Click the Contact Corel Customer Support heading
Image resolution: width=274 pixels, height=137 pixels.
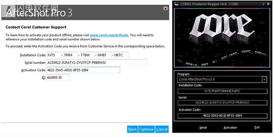point(36,27)
